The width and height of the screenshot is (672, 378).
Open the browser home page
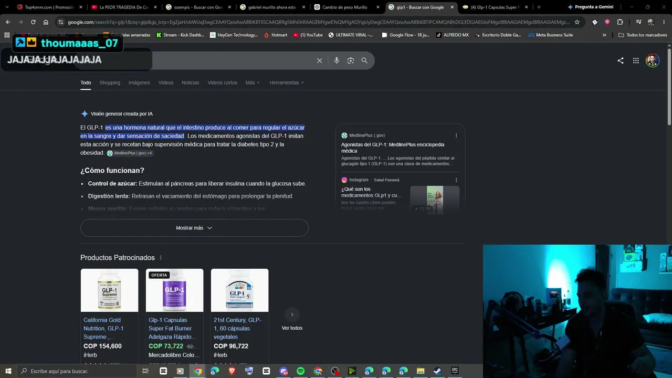(x=46, y=22)
